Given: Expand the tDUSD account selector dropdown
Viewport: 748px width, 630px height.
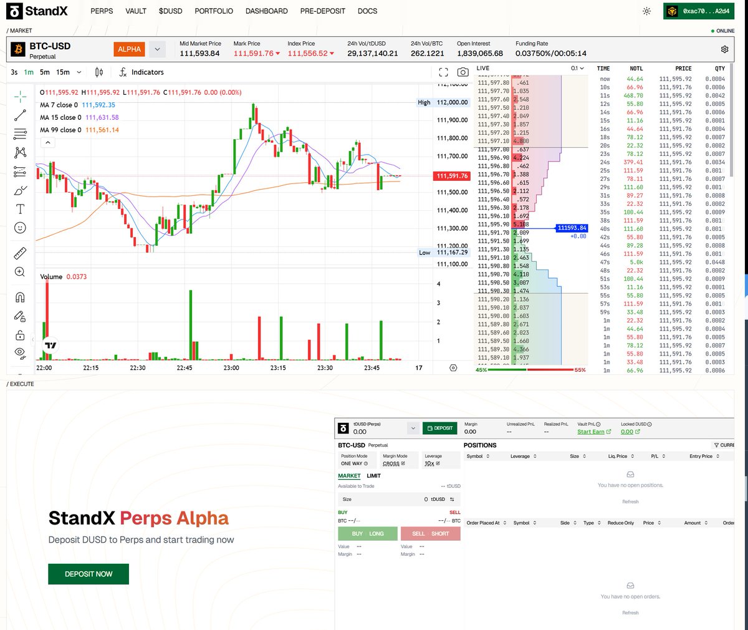Looking at the screenshot, I should coord(412,428).
